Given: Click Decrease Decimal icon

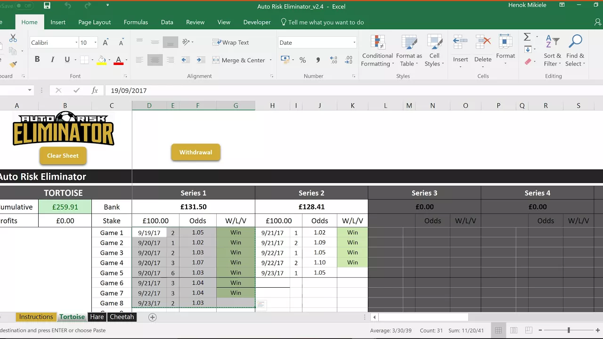Looking at the screenshot, I should [x=349, y=60].
